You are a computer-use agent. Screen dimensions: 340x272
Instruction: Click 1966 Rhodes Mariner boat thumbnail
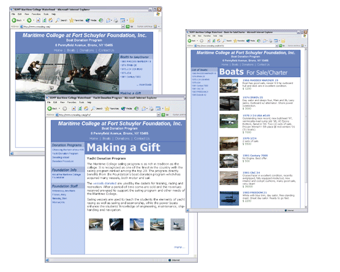[229, 86]
